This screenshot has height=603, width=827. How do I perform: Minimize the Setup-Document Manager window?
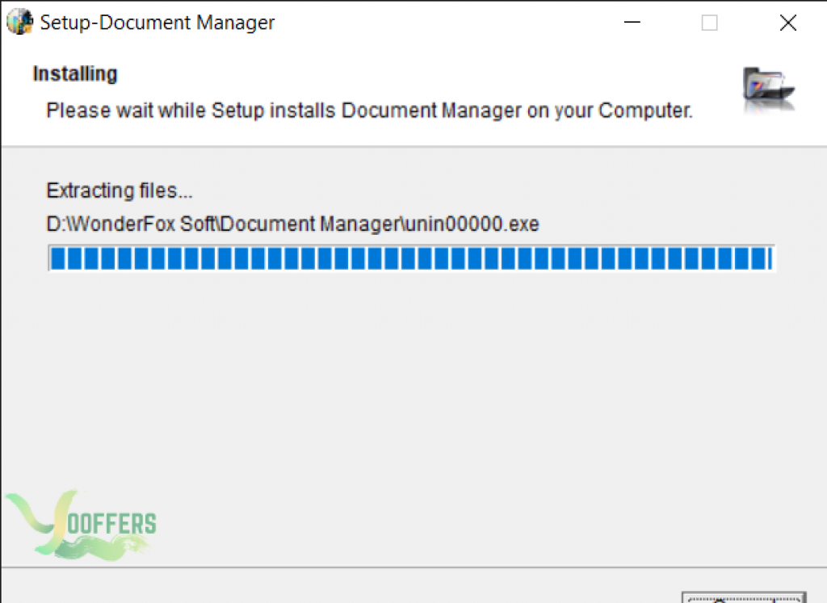632,23
